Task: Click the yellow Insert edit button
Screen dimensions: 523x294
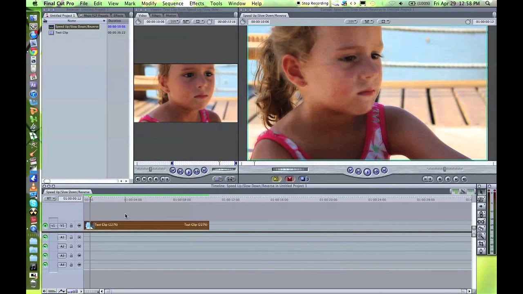Action: point(276,179)
